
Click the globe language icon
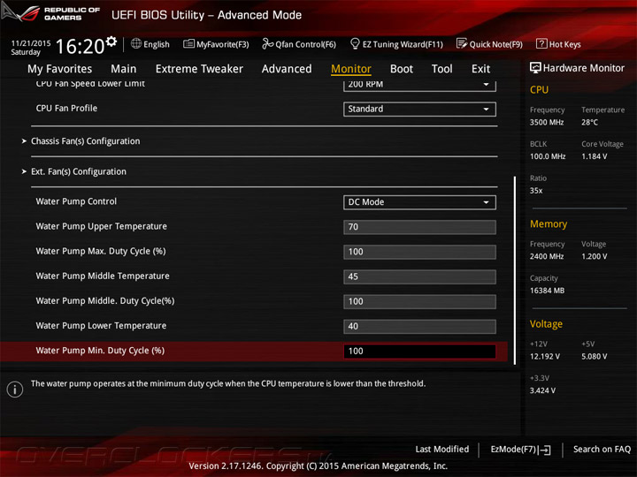[x=136, y=43]
